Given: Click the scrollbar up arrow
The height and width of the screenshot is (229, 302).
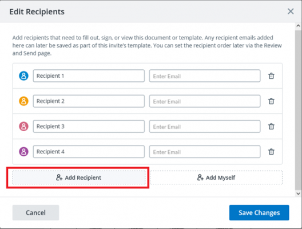Looking at the screenshot, I should tap(298, 26).
